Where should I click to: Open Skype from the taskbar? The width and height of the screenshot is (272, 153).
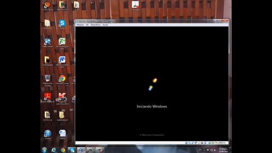(x=72, y=150)
